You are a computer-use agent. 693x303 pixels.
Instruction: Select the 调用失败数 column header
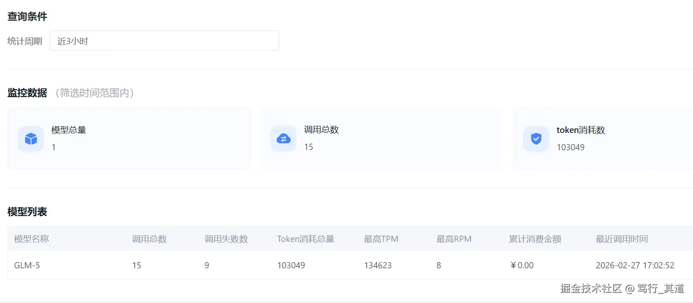coord(226,239)
